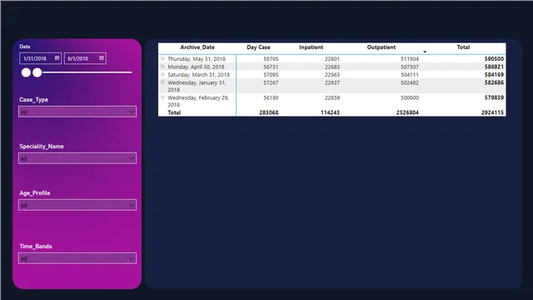Select row total 584169

pyautogui.click(x=494, y=74)
